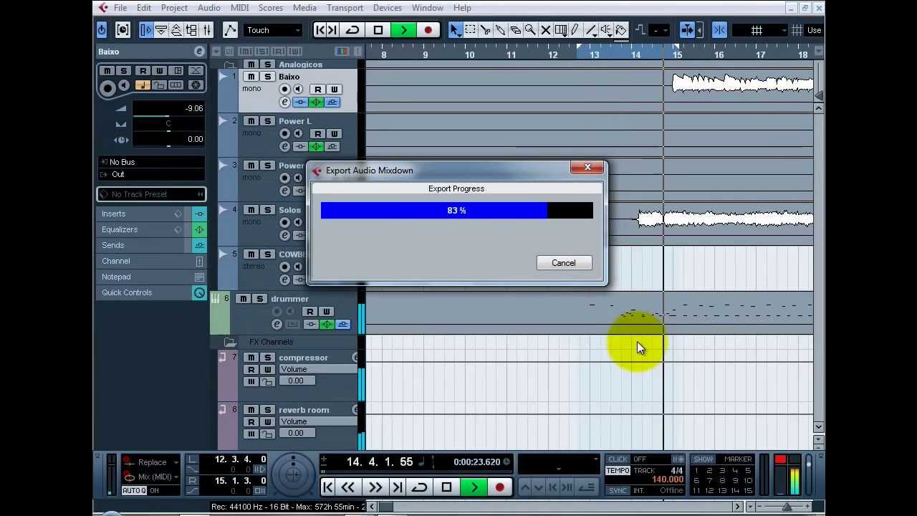Screen dimensions: 917x516
Task: Click the compressor track Volume parameter
Action: (x=318, y=369)
